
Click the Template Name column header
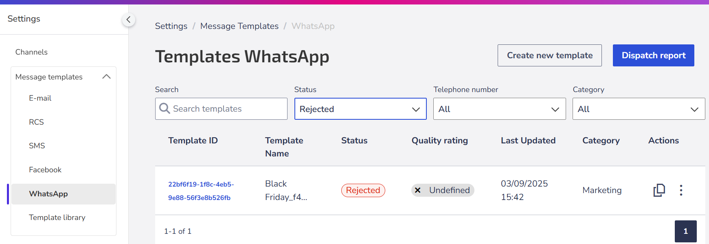(x=284, y=147)
